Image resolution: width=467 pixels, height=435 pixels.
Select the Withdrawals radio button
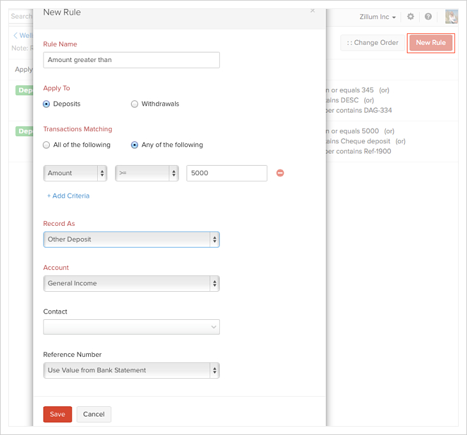click(135, 104)
